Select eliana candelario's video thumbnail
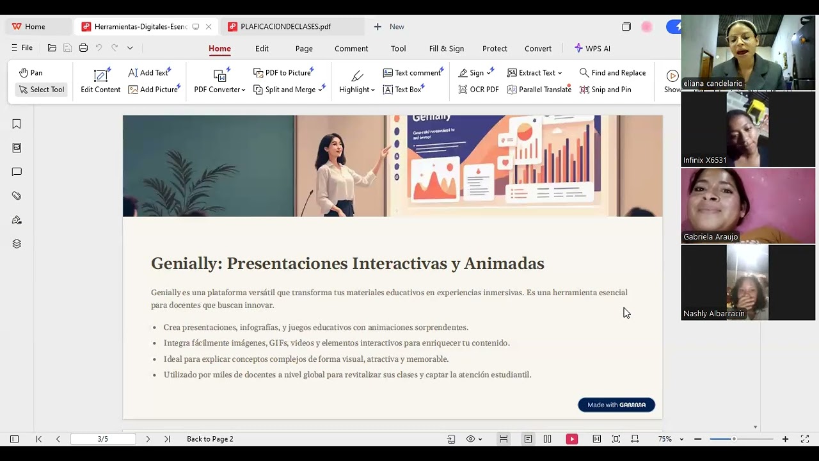Screen dimensions: 819x461 click(748, 52)
